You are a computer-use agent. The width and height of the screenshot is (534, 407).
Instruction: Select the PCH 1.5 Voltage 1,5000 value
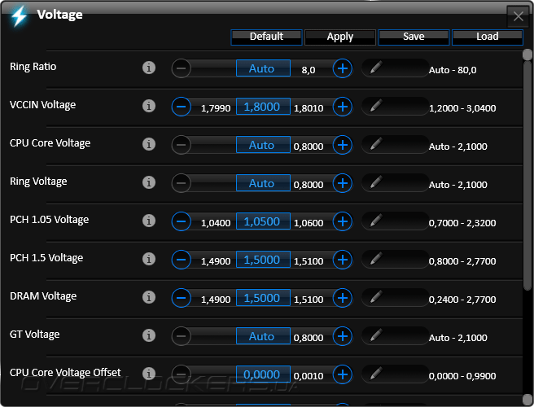(x=263, y=260)
